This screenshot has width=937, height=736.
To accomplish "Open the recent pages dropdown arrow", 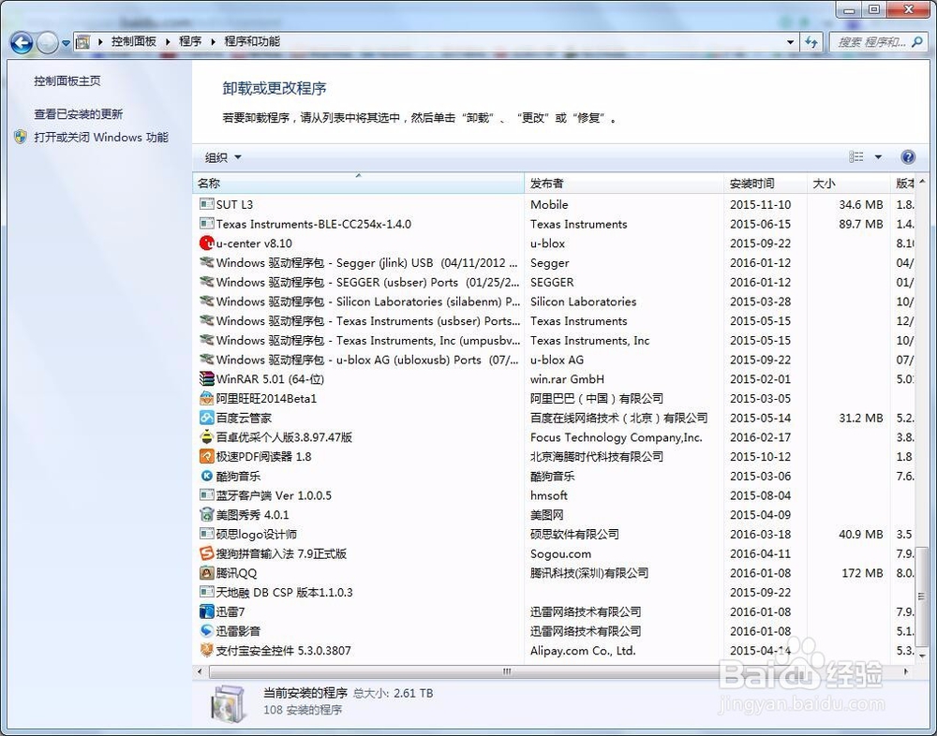I will coord(66,43).
